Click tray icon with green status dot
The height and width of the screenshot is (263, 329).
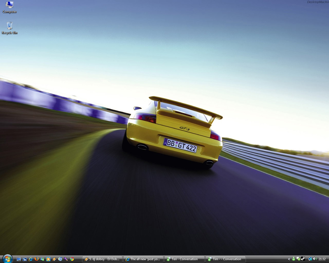[x=298, y=259]
